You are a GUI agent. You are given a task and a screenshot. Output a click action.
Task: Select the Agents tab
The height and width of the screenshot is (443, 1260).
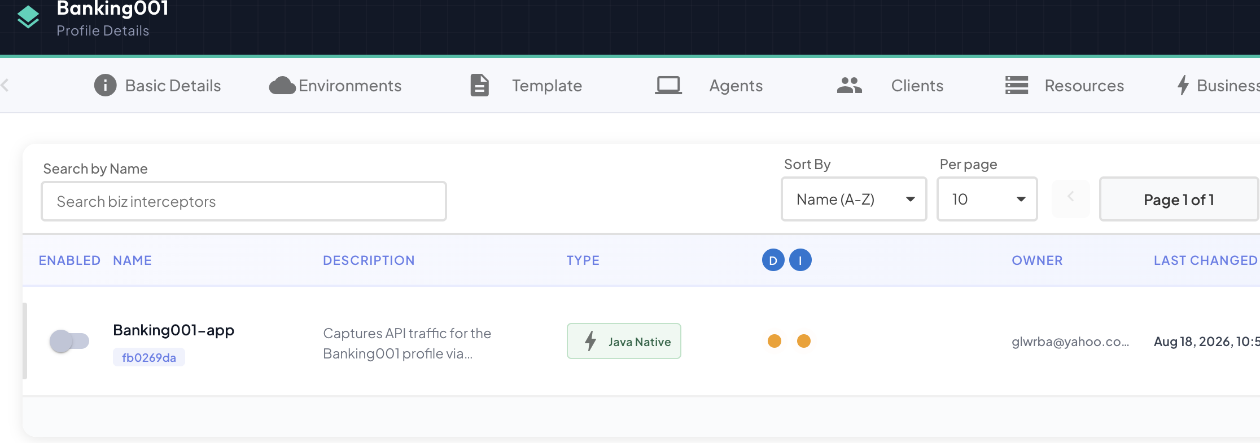(709, 86)
